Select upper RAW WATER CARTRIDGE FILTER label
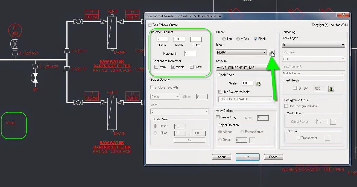 (112, 64)
